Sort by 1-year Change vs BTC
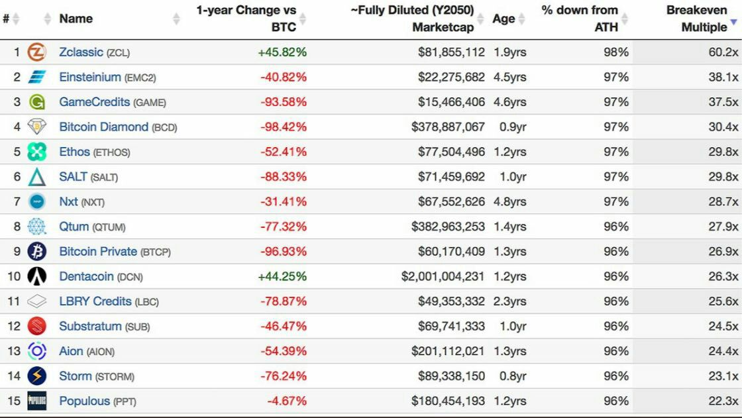Image resolution: width=742 pixels, height=418 pixels. [246, 19]
